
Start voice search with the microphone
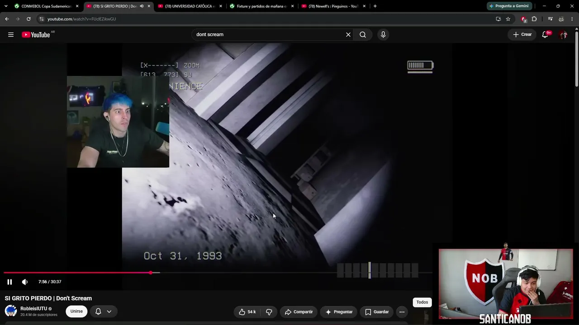(x=383, y=35)
